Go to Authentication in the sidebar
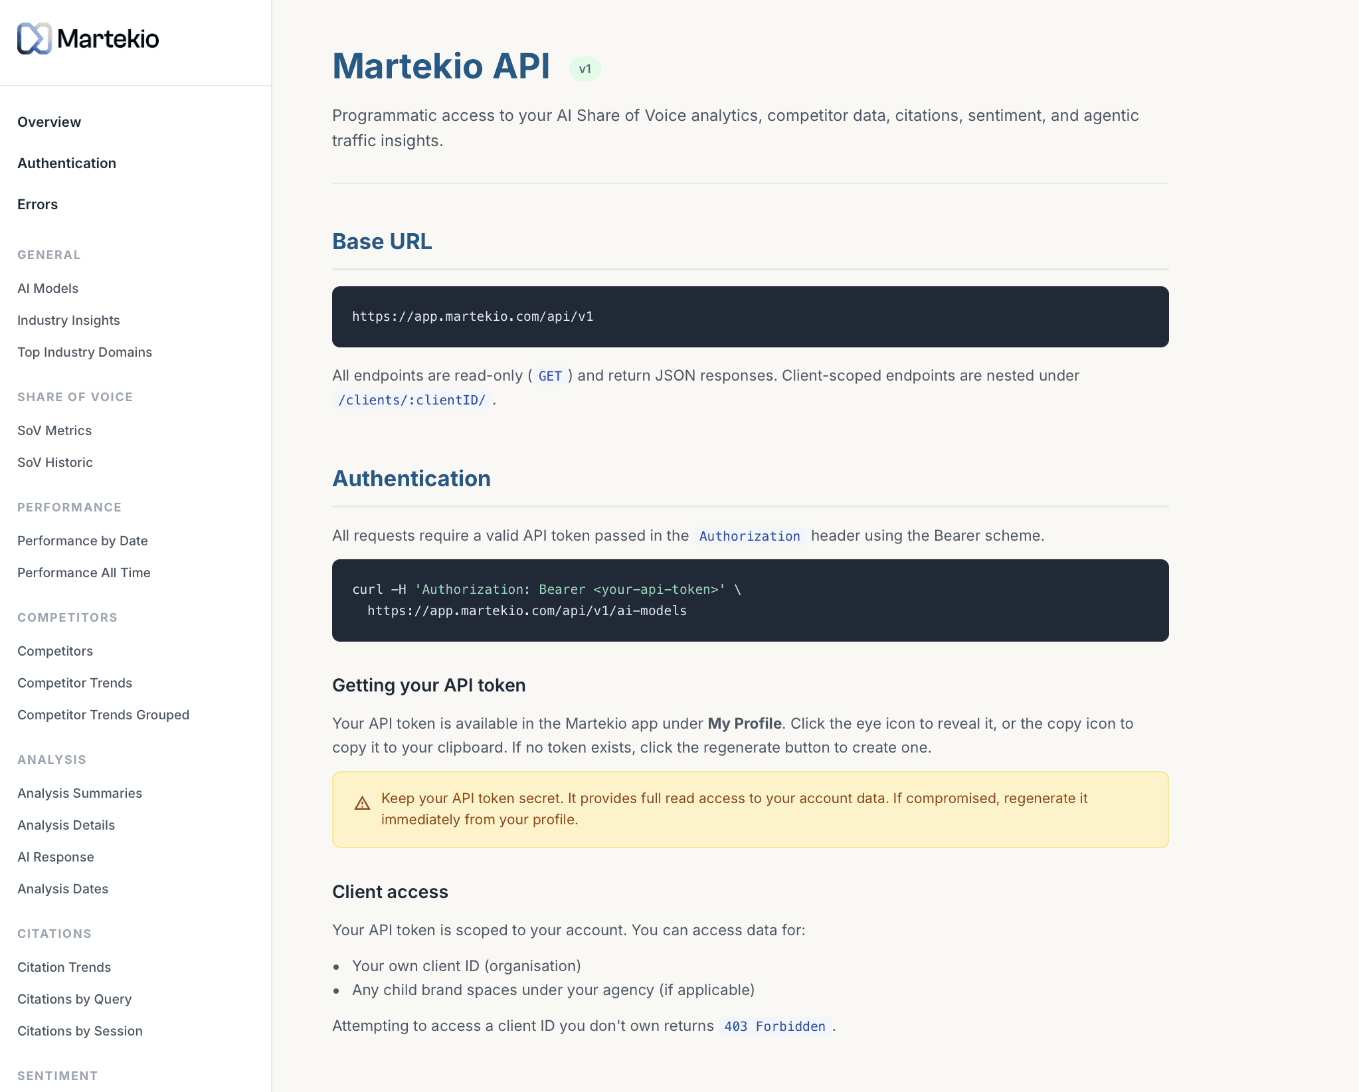 (66, 163)
